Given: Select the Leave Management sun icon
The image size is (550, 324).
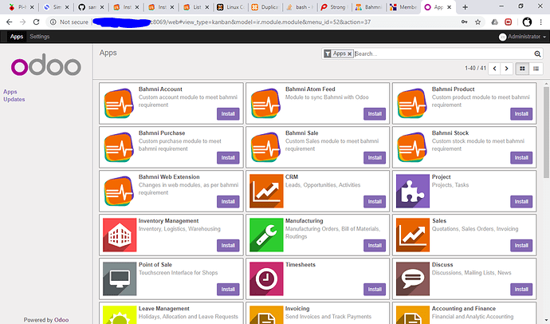Looking at the screenshot, I should point(120,315).
